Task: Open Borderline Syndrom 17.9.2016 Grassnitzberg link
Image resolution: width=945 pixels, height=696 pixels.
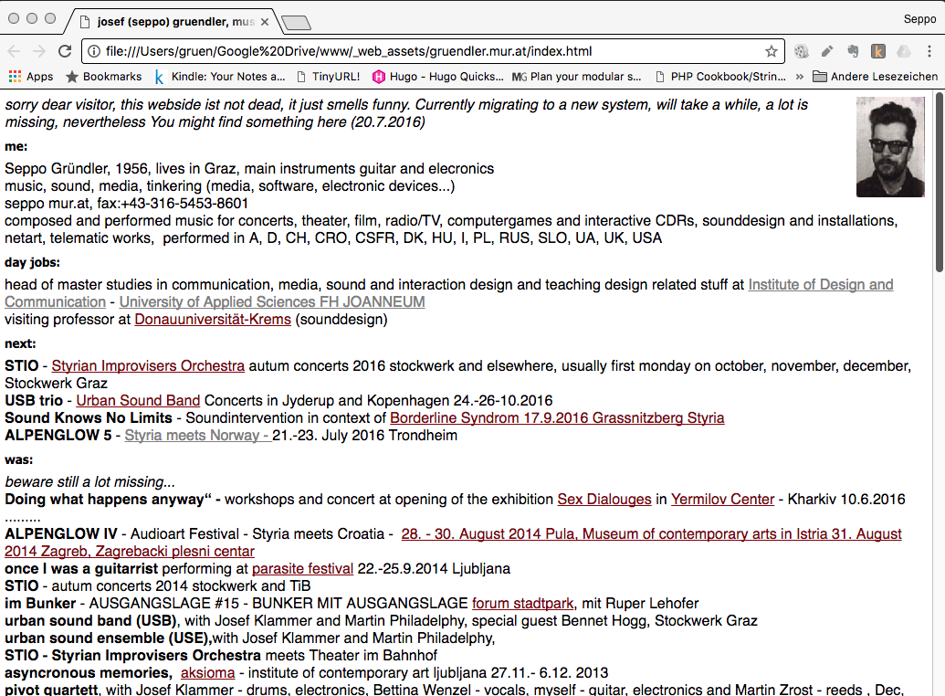Action: (x=557, y=418)
